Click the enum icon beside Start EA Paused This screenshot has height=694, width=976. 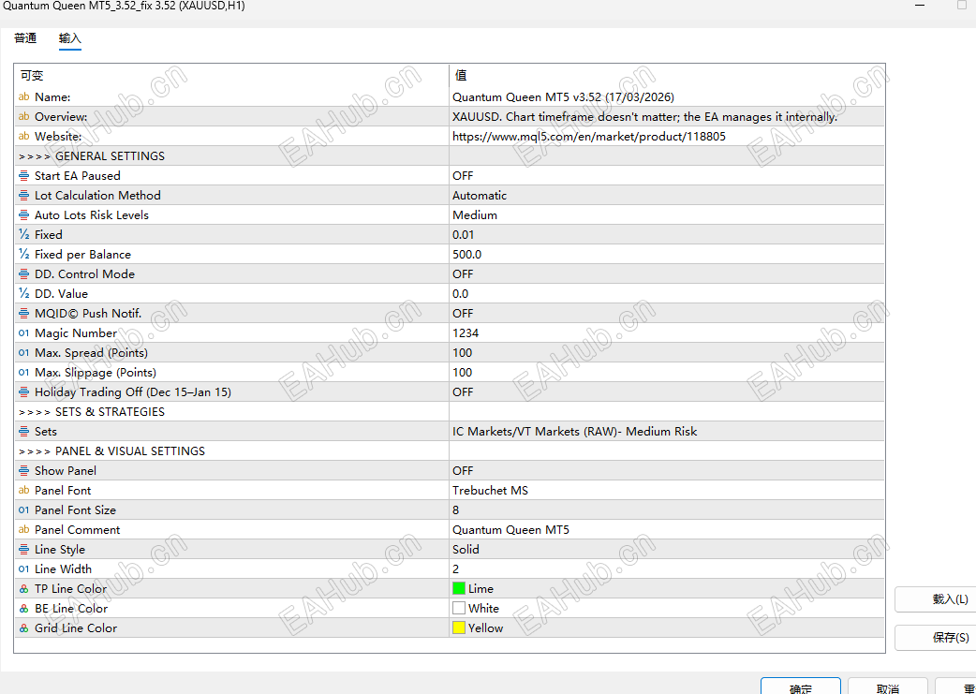click(23, 175)
